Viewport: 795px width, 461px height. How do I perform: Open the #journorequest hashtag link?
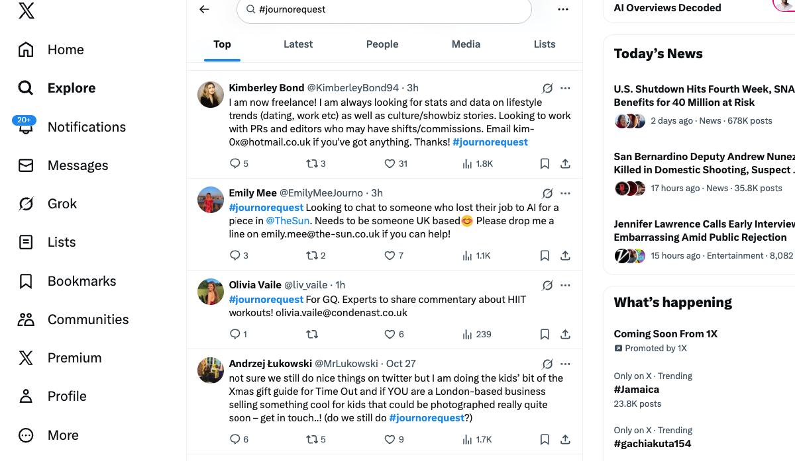pyautogui.click(x=490, y=142)
